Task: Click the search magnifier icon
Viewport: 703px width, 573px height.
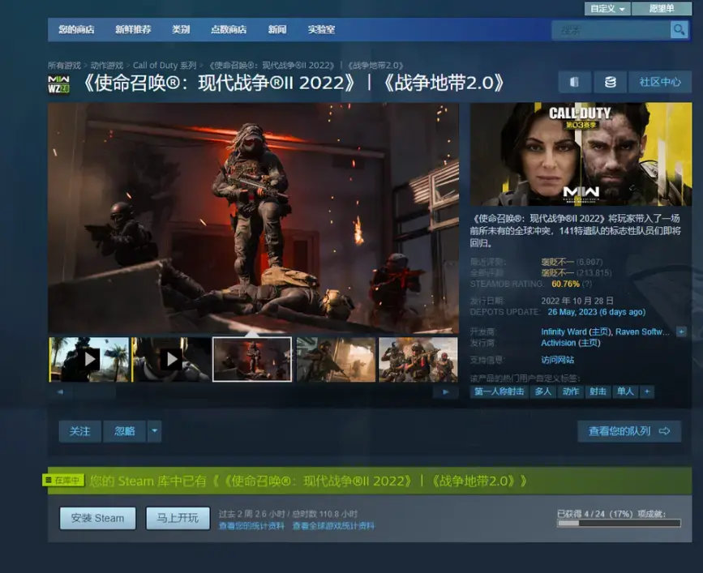Action: (x=679, y=30)
